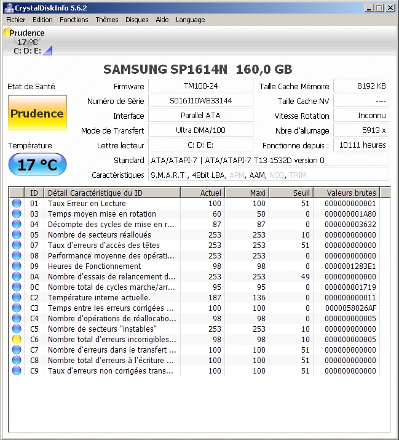
Task: Click the serial number S016J10WB33144 field
Action: (x=201, y=101)
